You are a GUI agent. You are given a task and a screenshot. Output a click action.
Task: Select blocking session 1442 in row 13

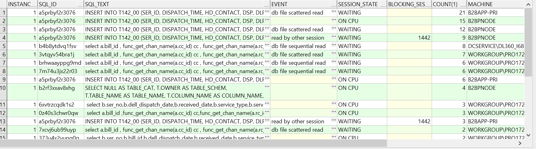(409, 121)
